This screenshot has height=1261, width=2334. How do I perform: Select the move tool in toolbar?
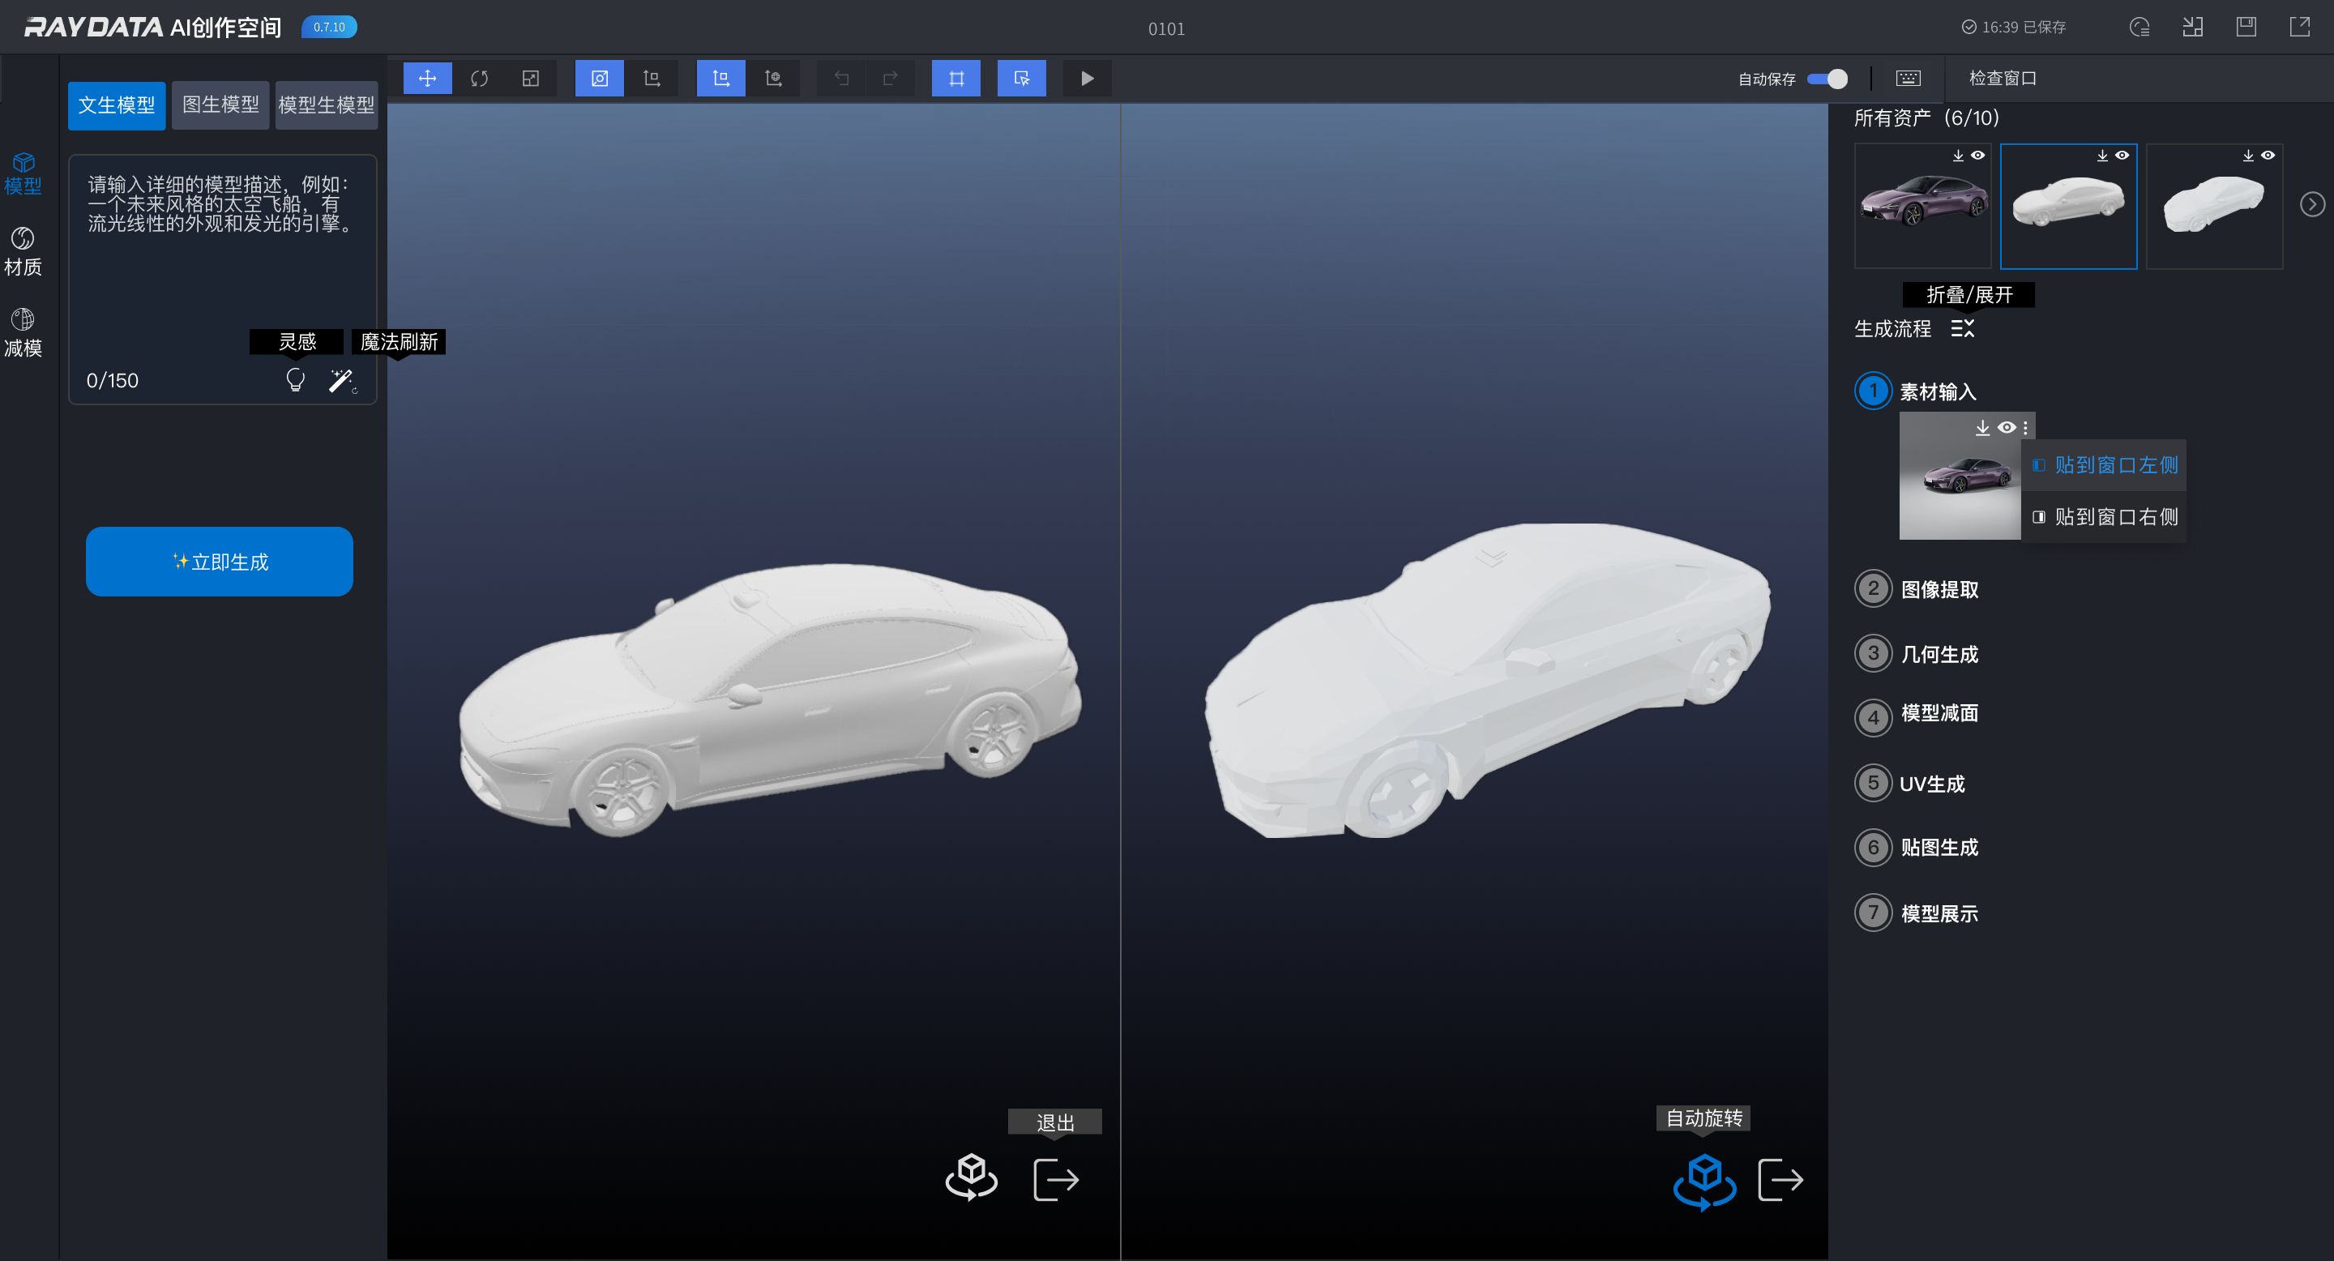click(427, 79)
